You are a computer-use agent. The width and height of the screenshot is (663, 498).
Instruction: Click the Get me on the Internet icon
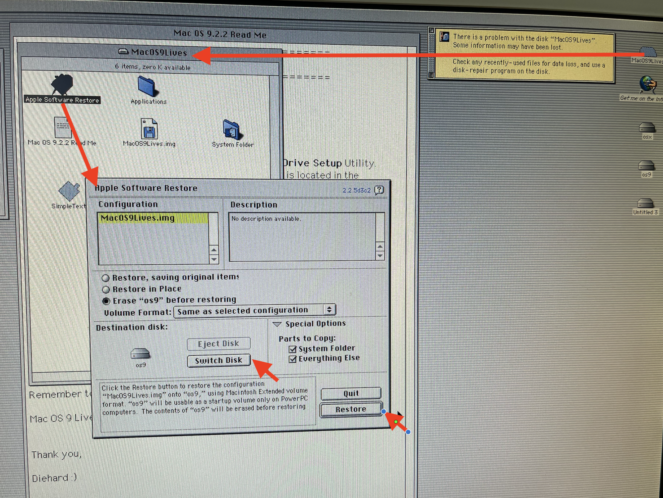[648, 84]
